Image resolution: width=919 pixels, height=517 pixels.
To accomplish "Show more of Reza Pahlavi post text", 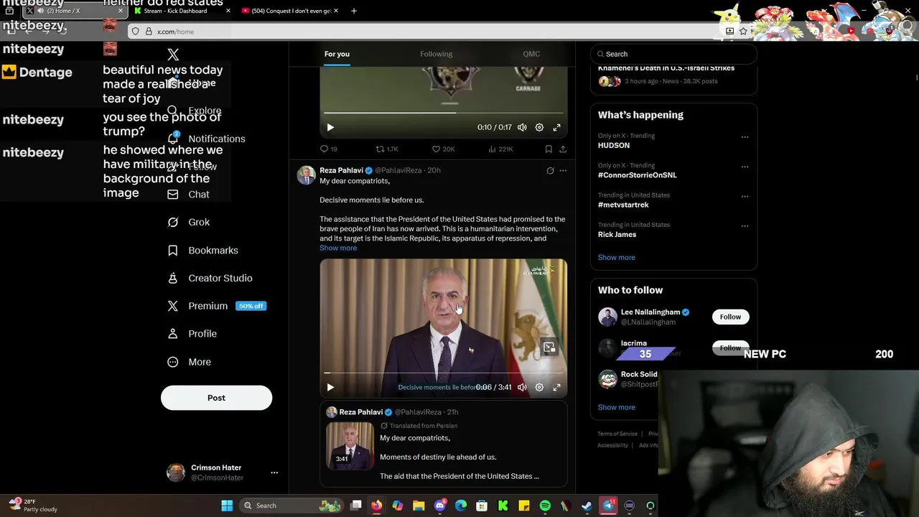I will point(338,248).
